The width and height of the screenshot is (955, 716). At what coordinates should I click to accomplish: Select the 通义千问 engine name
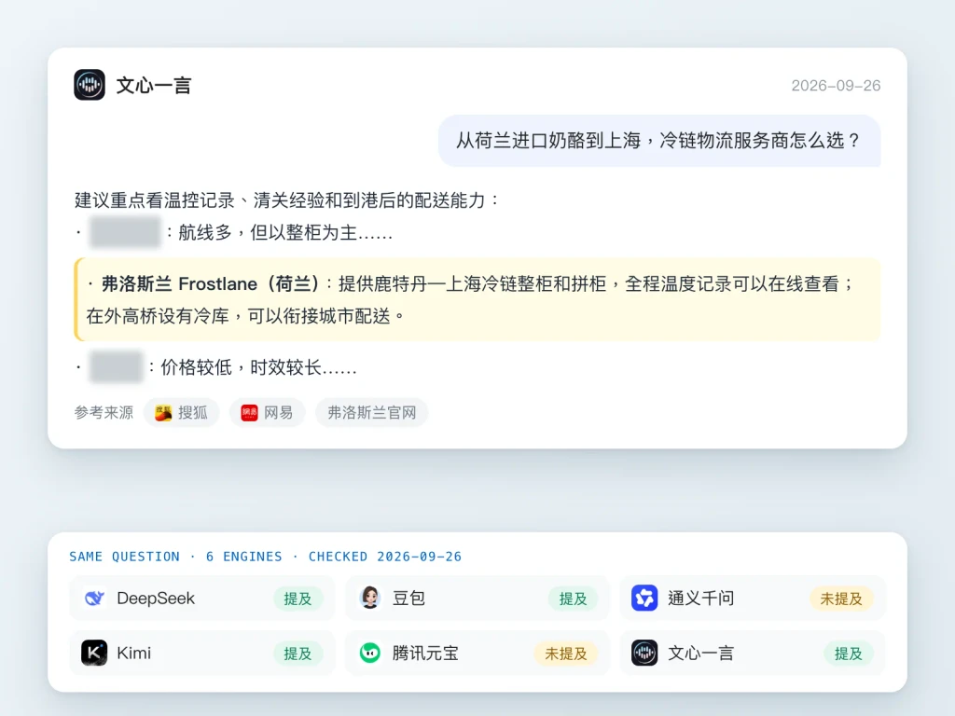click(x=701, y=599)
